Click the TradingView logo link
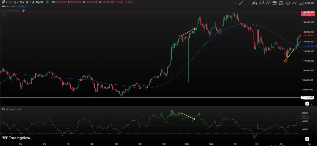The height and width of the screenshot is (146, 317). pyautogui.click(x=16, y=138)
